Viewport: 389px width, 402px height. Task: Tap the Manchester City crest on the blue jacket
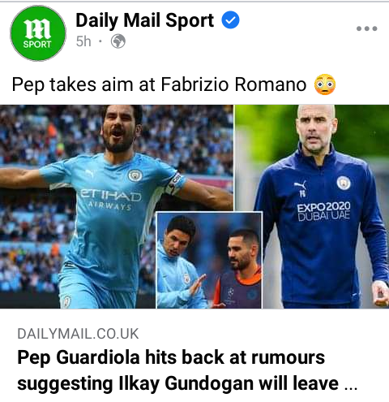pos(344,183)
